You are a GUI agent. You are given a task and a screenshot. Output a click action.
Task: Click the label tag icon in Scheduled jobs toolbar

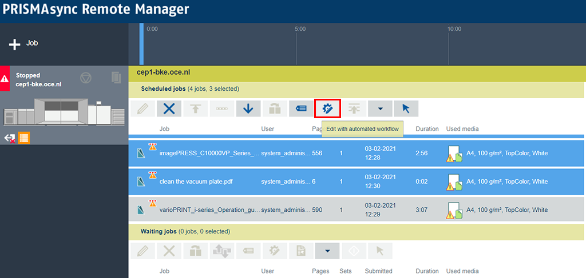click(x=301, y=109)
